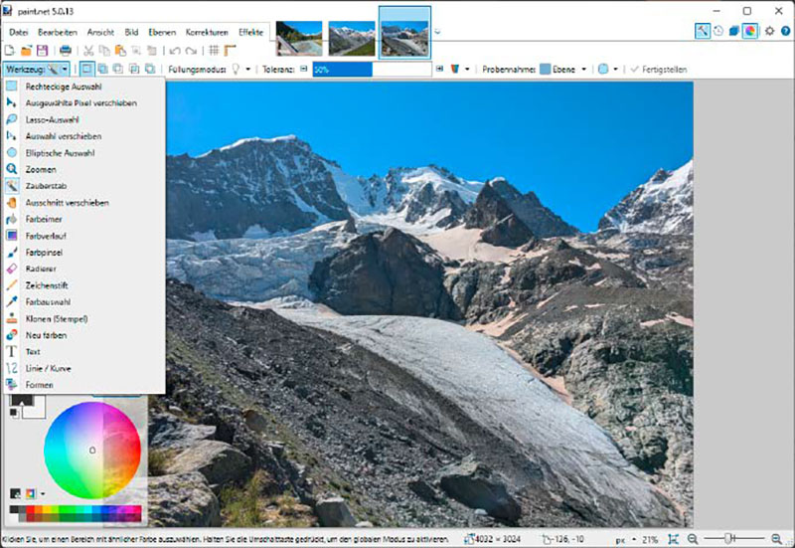The height and width of the screenshot is (548, 795).
Task: Toggle the pixel grid icon
Action: pyautogui.click(x=214, y=51)
